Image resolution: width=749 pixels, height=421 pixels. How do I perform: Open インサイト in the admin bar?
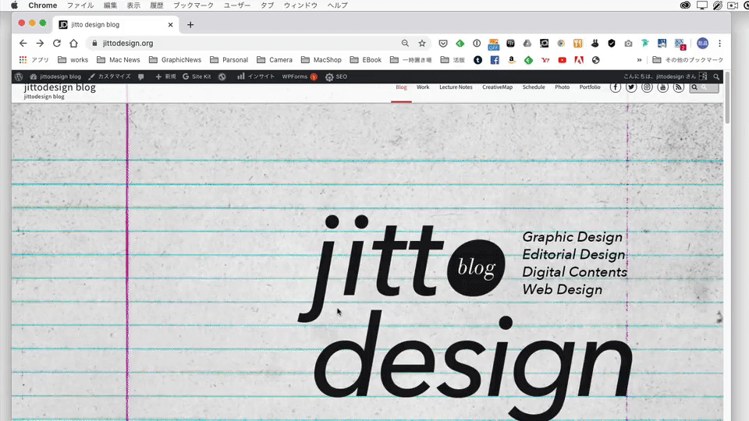pos(256,76)
